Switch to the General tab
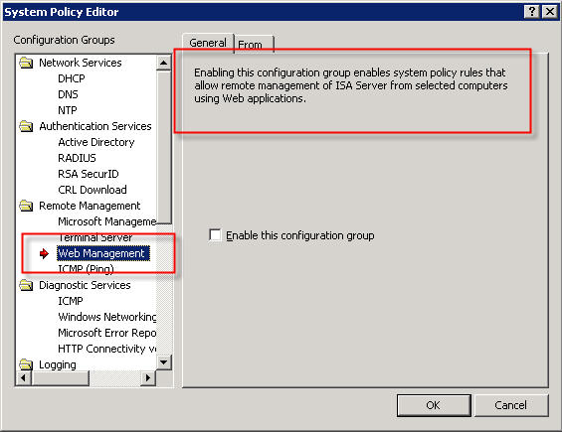 (x=208, y=43)
